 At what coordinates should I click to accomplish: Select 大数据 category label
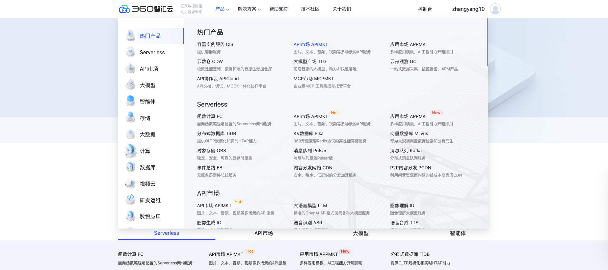[x=147, y=135]
